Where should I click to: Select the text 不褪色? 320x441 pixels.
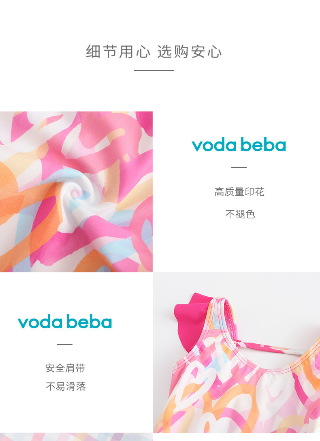click(x=240, y=214)
